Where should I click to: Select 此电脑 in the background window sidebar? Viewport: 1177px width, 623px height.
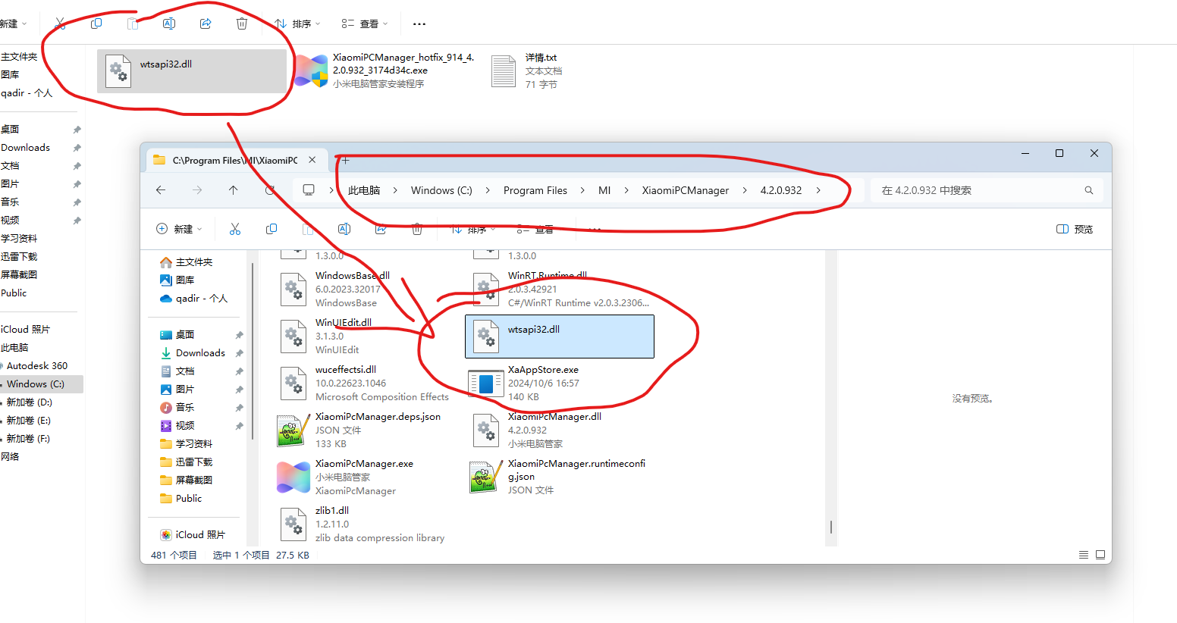[x=14, y=348]
